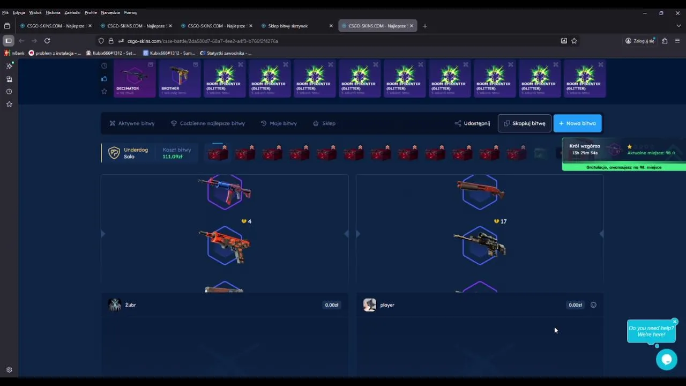Screen dimensions: 686x386
Task: Click the right arrow of player's drop panel
Action: [x=601, y=233]
